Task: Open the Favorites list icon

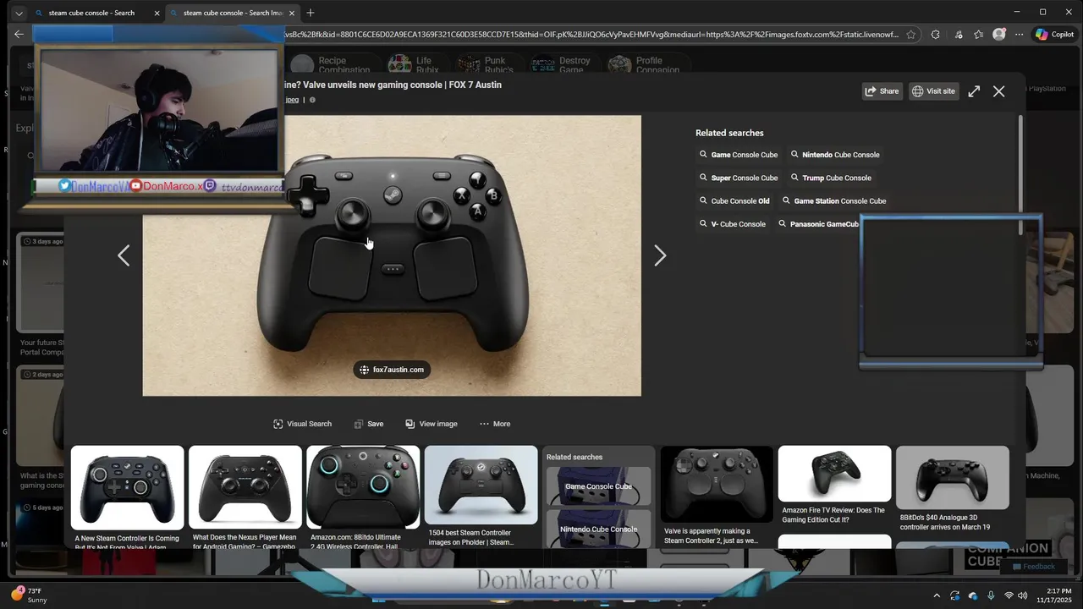Action: [978, 35]
